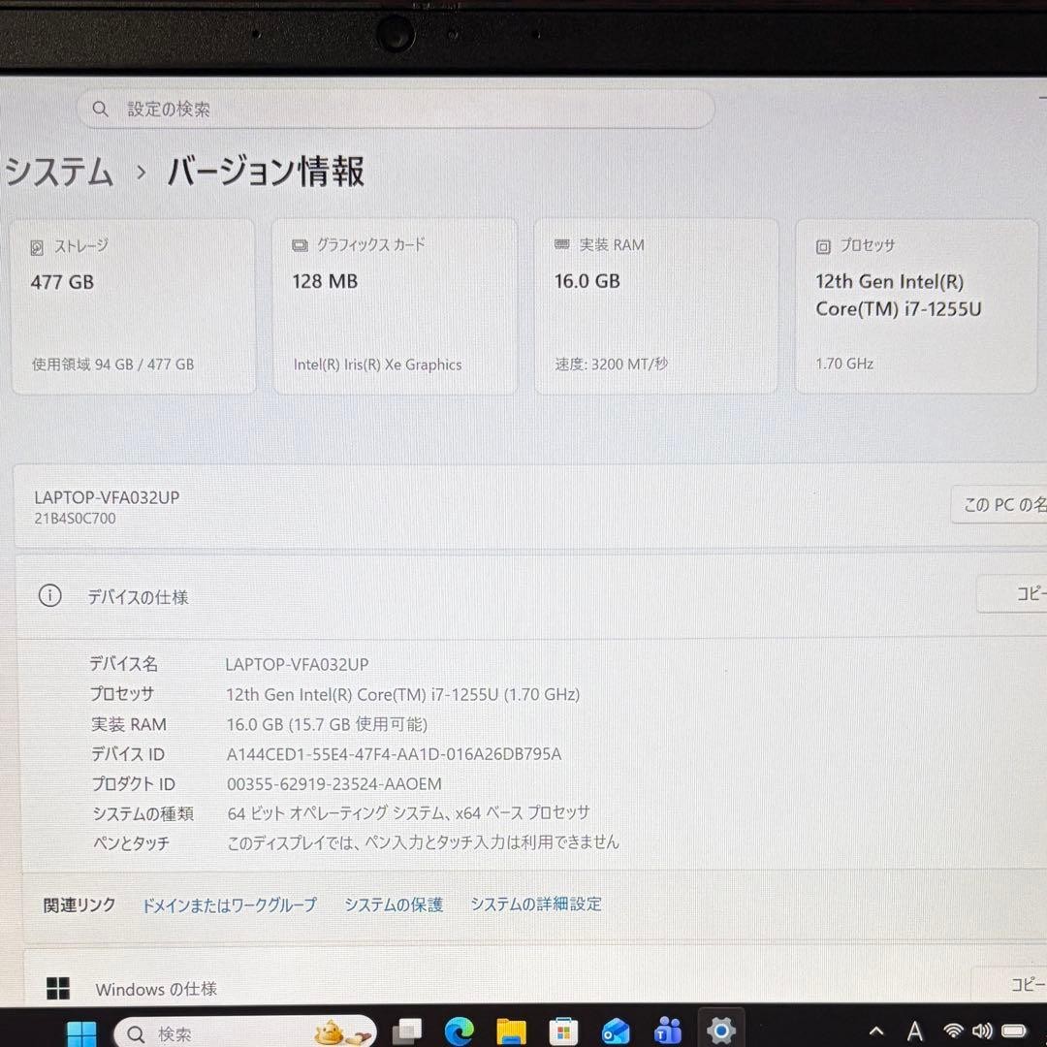1047x1047 pixels.
Task: Click the グラフィックス カード icon
Action: click(x=300, y=245)
